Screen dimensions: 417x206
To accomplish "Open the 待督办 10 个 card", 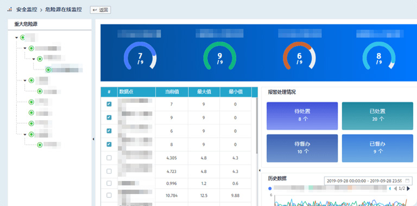I will pos(302,148).
